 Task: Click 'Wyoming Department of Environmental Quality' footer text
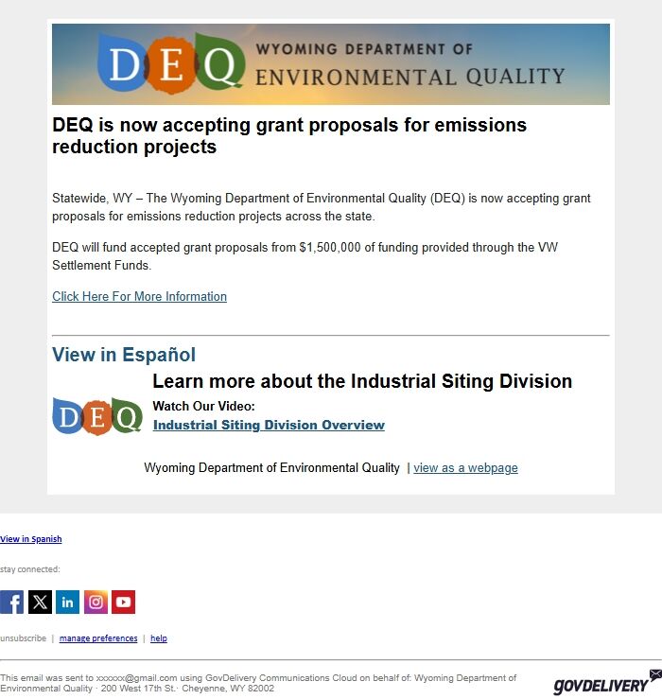[x=272, y=468]
